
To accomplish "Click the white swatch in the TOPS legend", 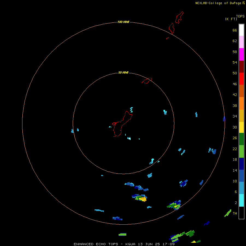I will pos(241,30).
